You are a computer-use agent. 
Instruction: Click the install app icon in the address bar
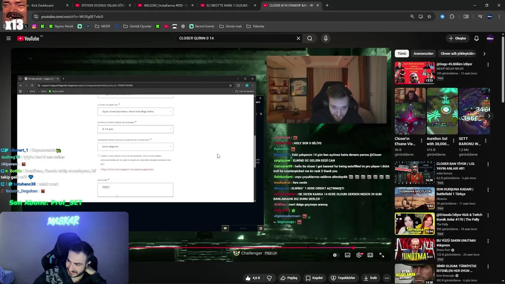coord(421,17)
